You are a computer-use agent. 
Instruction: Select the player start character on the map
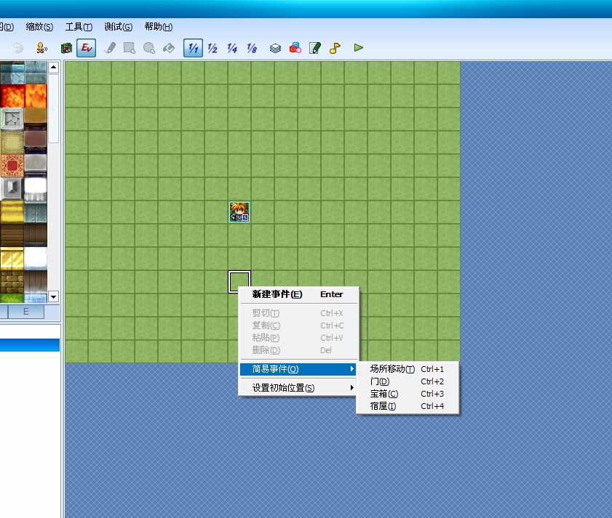(x=239, y=212)
